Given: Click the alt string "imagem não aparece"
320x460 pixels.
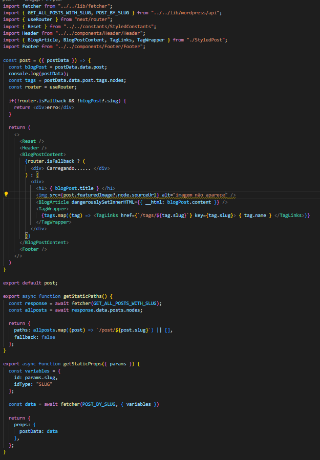Looking at the screenshot, I should (201, 195).
